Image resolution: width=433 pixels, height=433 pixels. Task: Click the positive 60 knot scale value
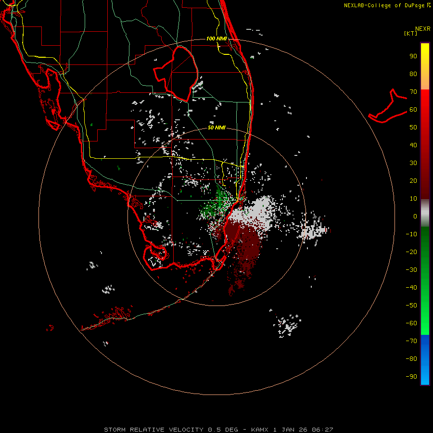(413, 109)
